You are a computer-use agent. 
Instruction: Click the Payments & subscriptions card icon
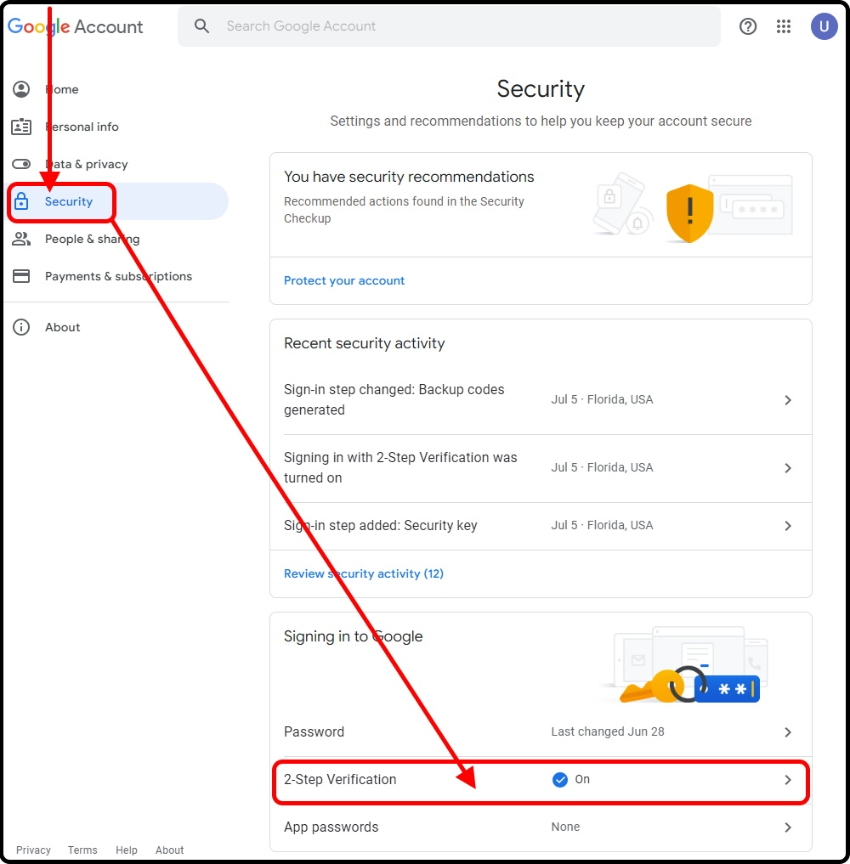pos(21,276)
